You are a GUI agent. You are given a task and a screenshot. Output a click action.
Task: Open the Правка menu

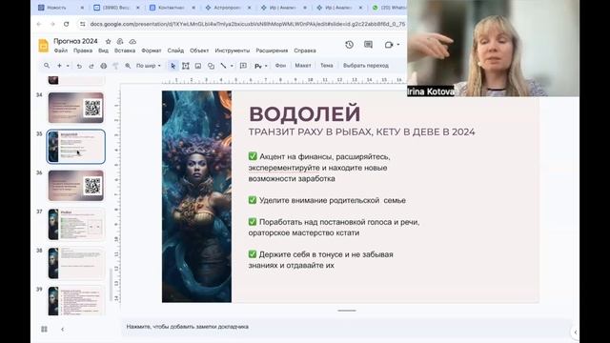point(83,50)
